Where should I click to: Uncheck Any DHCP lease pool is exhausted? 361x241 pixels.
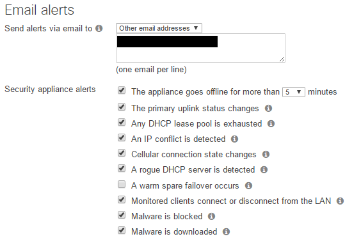tap(122, 122)
